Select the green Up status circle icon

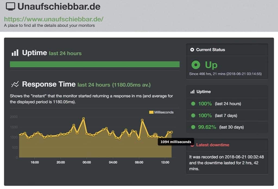tap(196, 65)
